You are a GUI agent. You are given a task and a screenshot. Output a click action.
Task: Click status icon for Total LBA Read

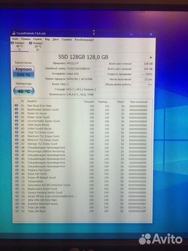point(17,211)
